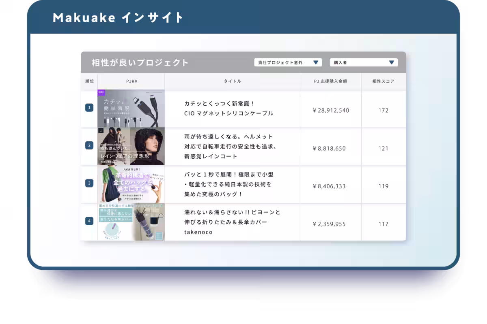
Task: Click the PJ応援購入金額 column header
Action: click(x=331, y=81)
